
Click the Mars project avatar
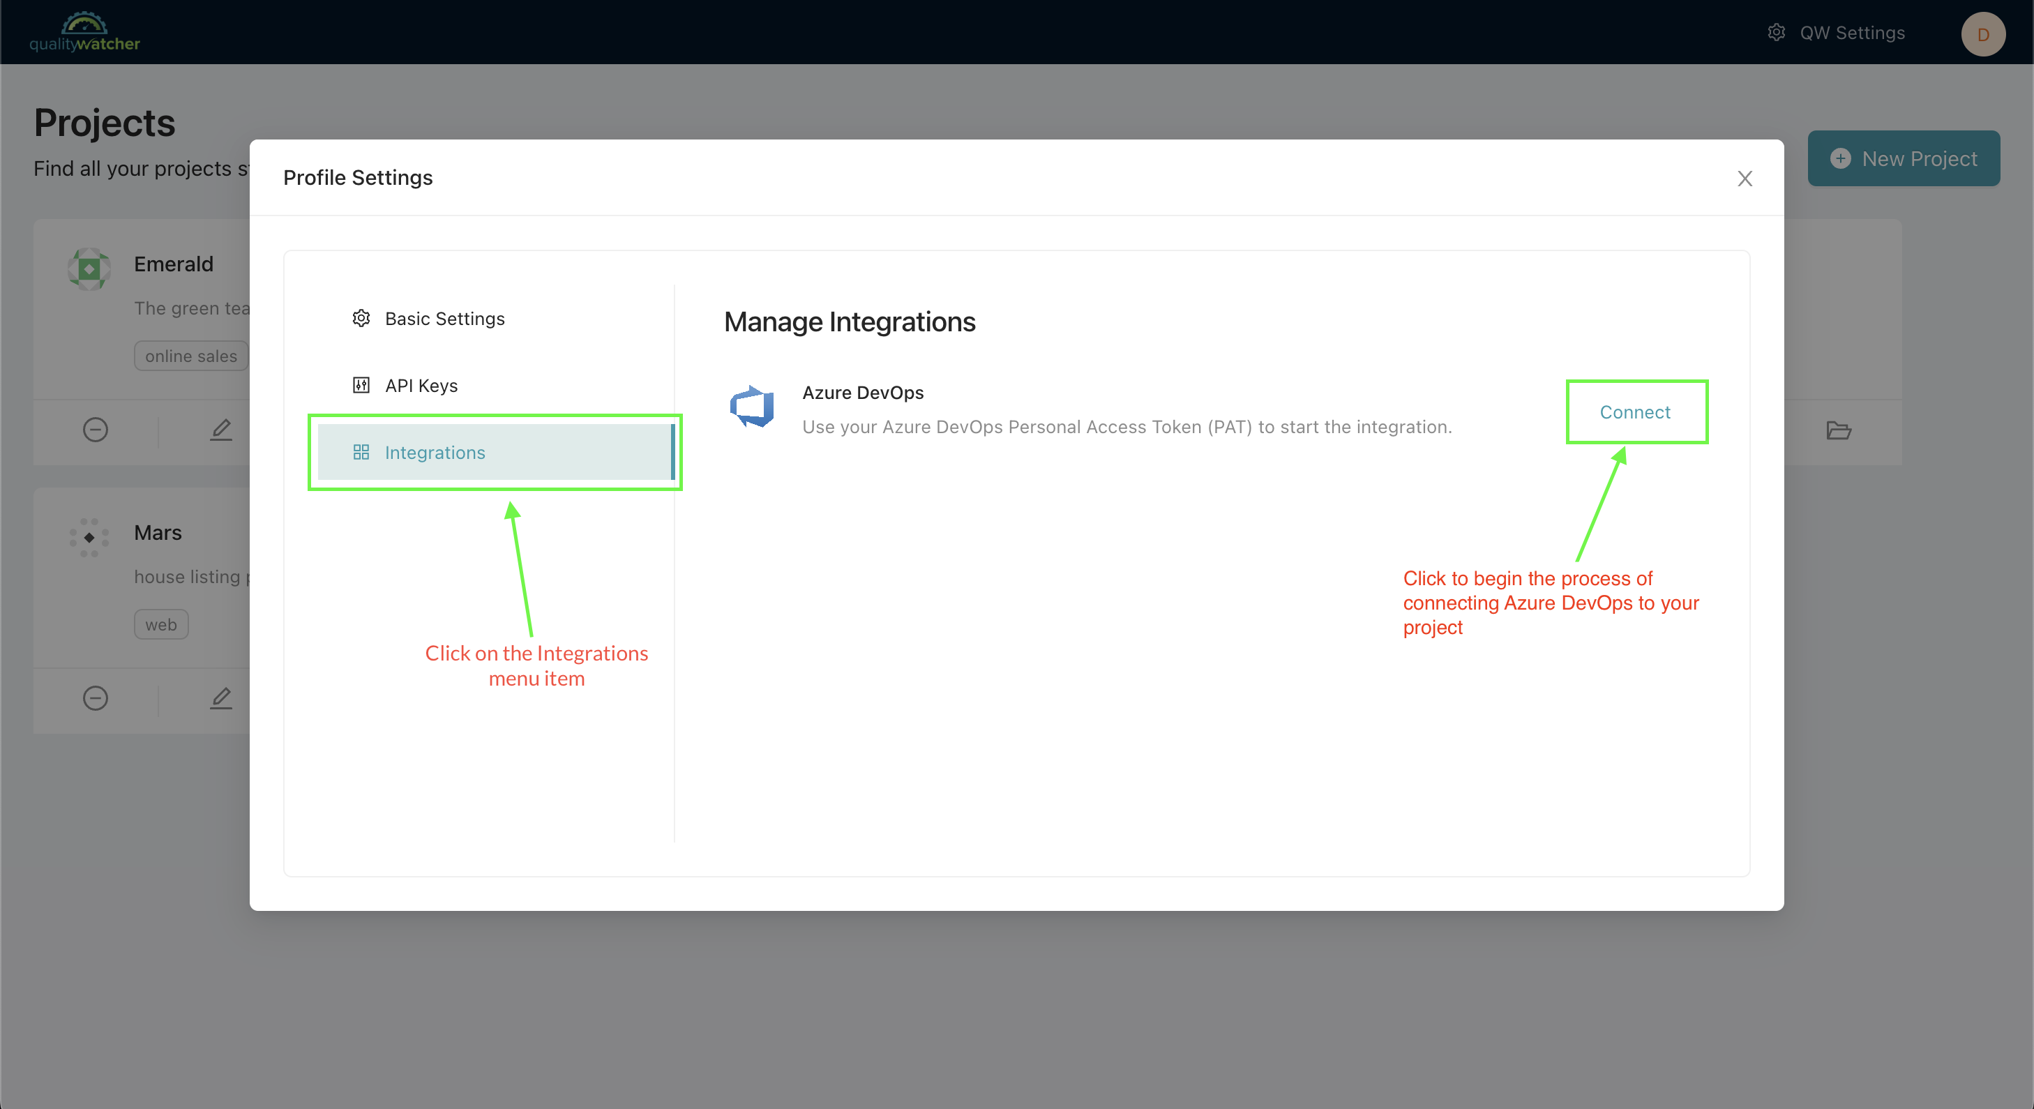pyautogui.click(x=89, y=538)
